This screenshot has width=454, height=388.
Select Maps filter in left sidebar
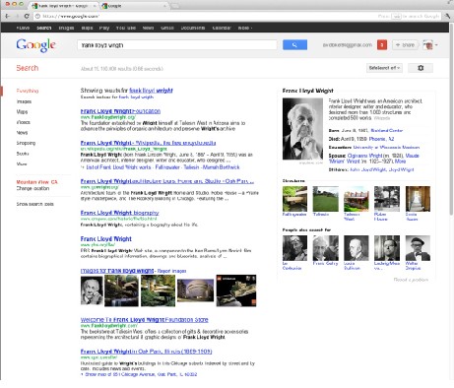[22, 112]
